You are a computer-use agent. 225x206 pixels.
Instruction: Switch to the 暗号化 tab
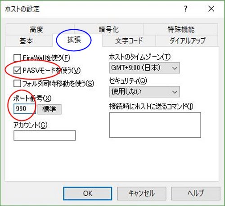point(108,29)
